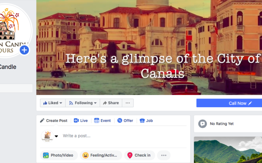
Task: Click the blue plus icon on profile picture
Action: point(25,50)
